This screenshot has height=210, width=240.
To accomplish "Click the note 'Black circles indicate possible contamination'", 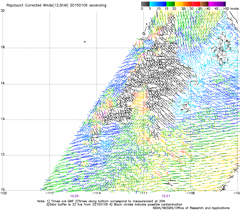I will pos(148,205).
